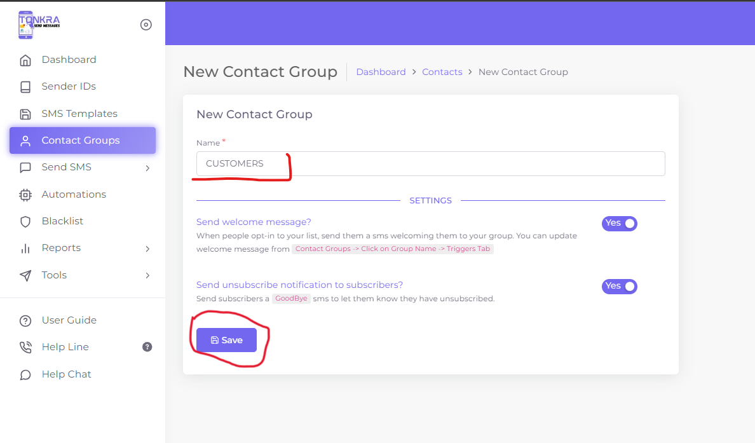This screenshot has height=443, width=755.
Task: Click the Dashboard home icon in sidebar
Action: pyautogui.click(x=25, y=60)
